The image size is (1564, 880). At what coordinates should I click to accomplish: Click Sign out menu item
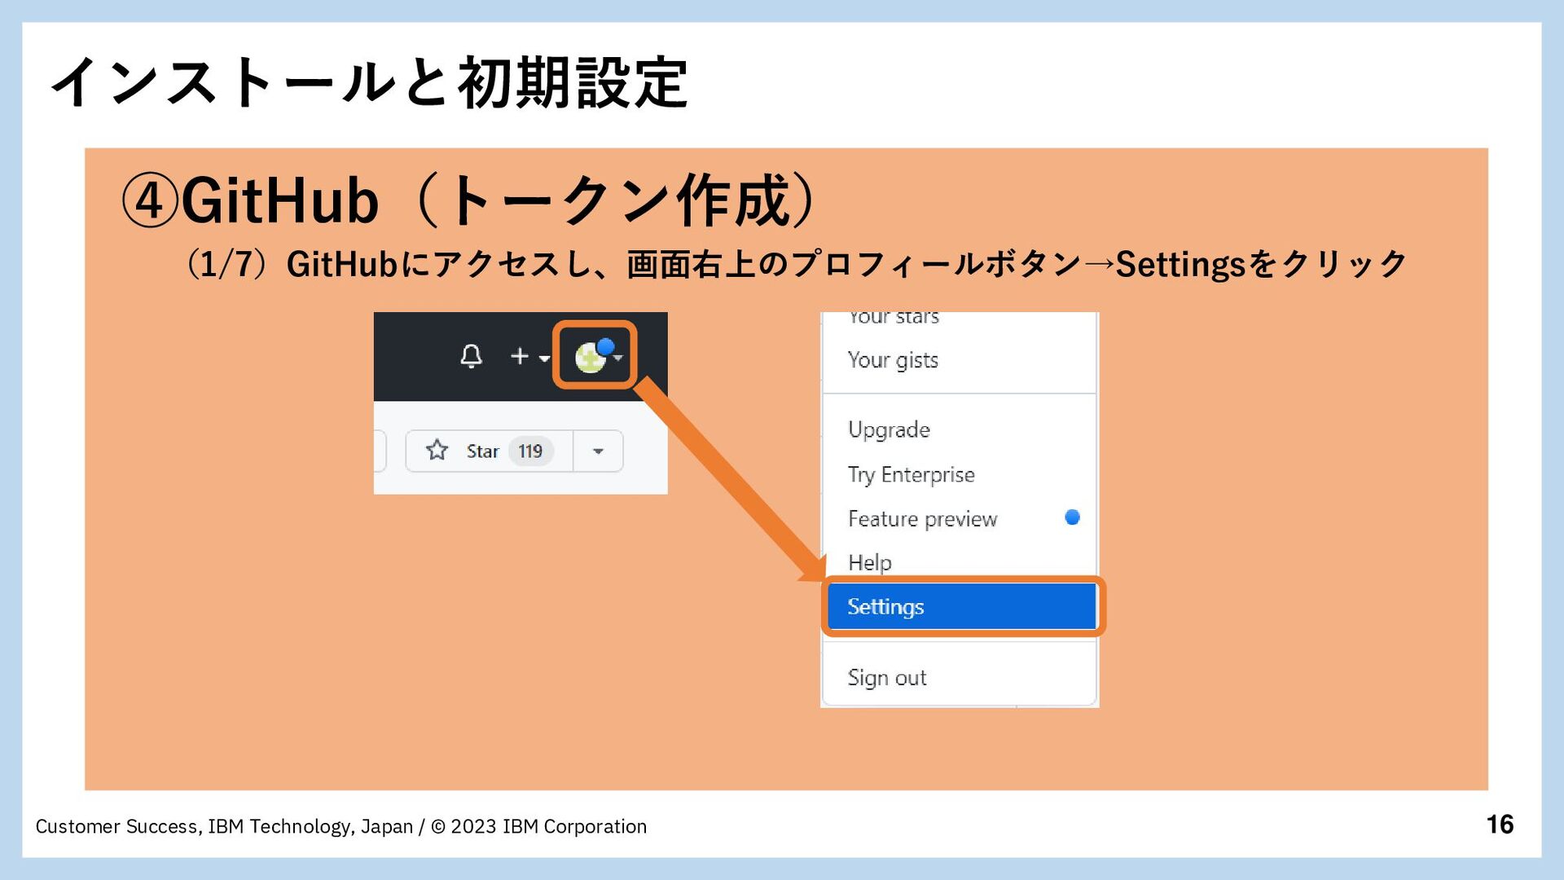point(887,677)
